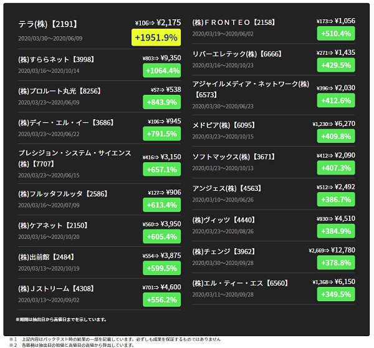Click the +791.5% green badge
This screenshot has height=348, width=374.
coord(161,133)
